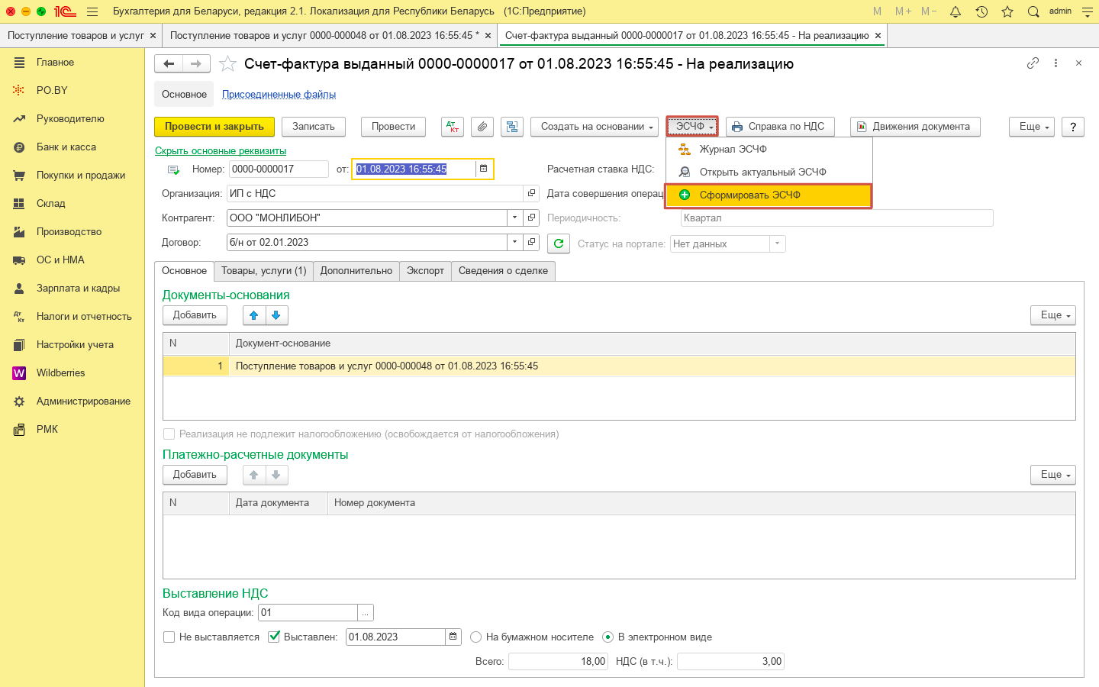Click into the Номер input field
The image size is (1099, 687).
pos(278,169)
